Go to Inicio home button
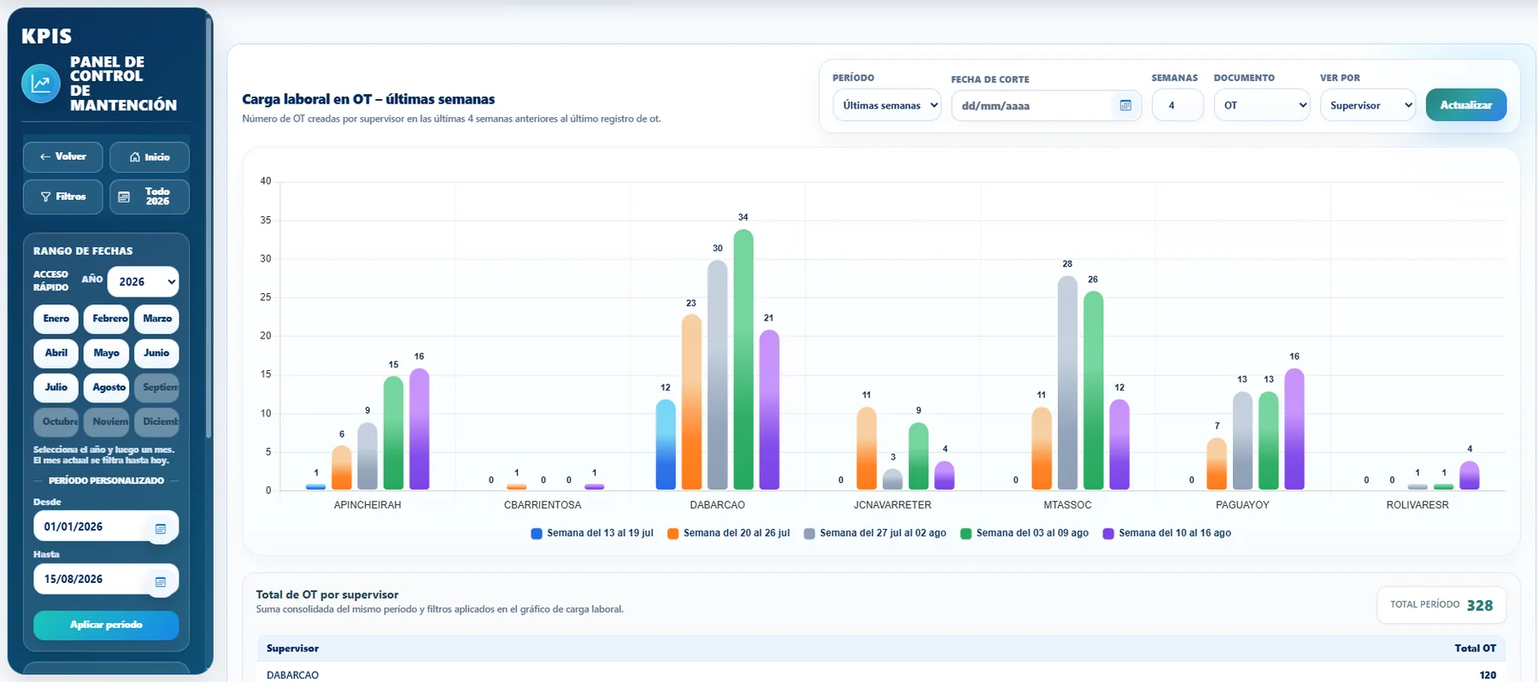 [150, 157]
